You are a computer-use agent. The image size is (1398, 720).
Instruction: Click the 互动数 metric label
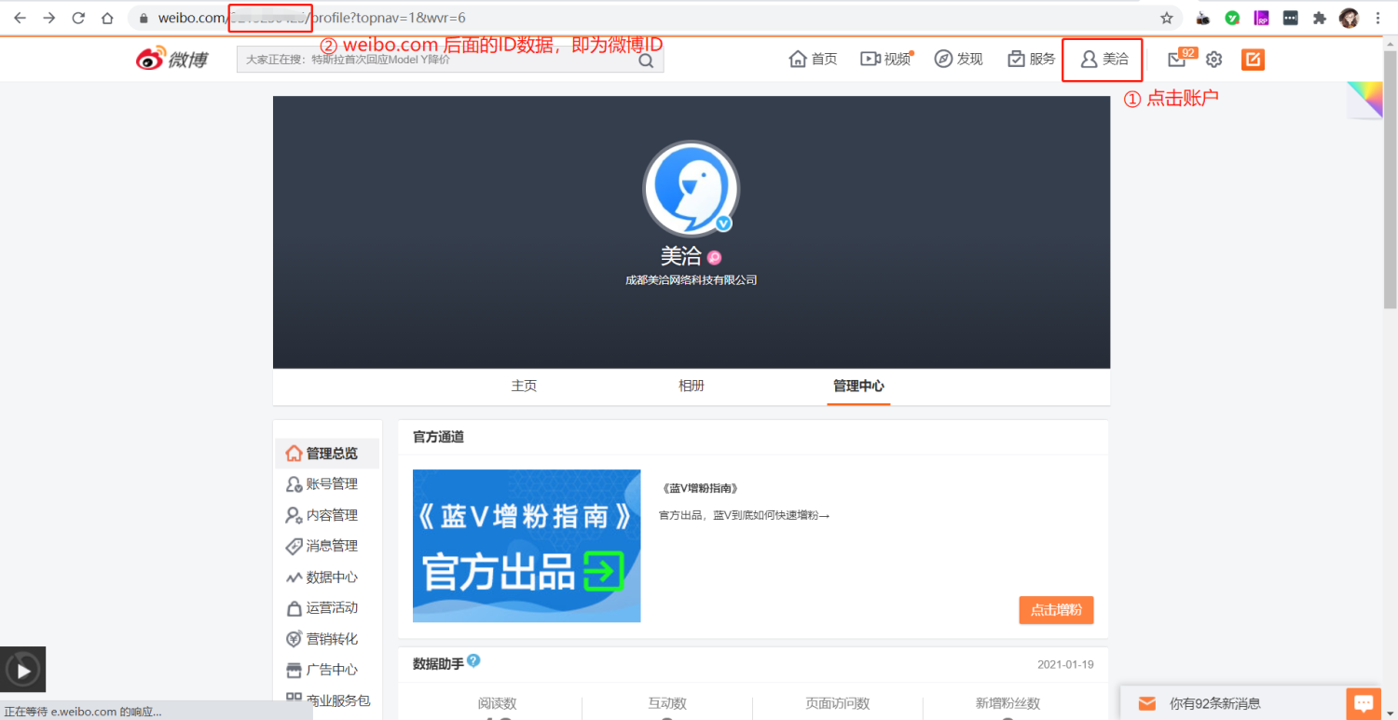click(667, 704)
